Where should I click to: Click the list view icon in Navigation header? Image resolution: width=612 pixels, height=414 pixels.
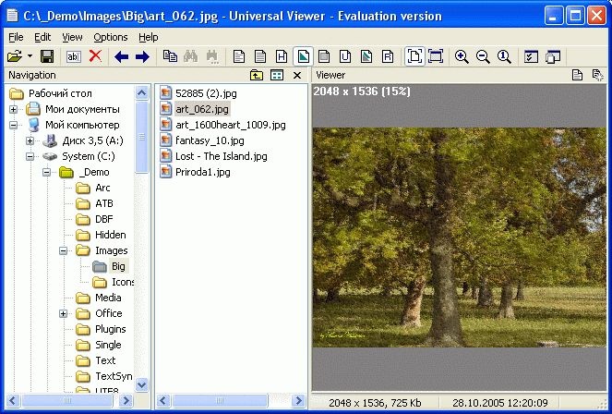tap(277, 75)
